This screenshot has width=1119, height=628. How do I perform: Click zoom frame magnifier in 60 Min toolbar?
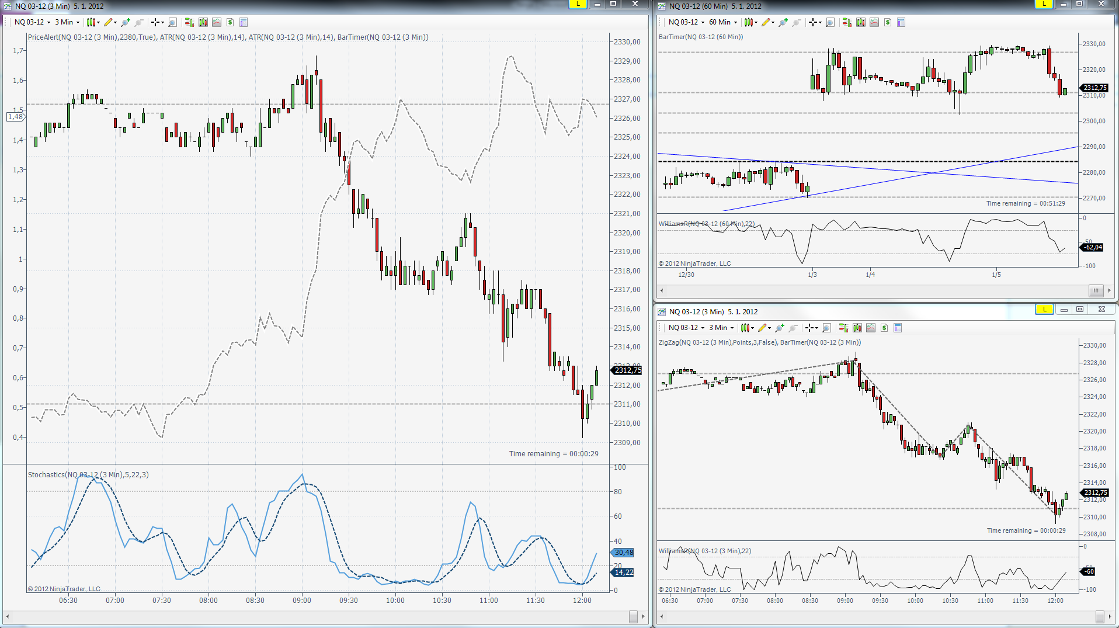coord(830,22)
